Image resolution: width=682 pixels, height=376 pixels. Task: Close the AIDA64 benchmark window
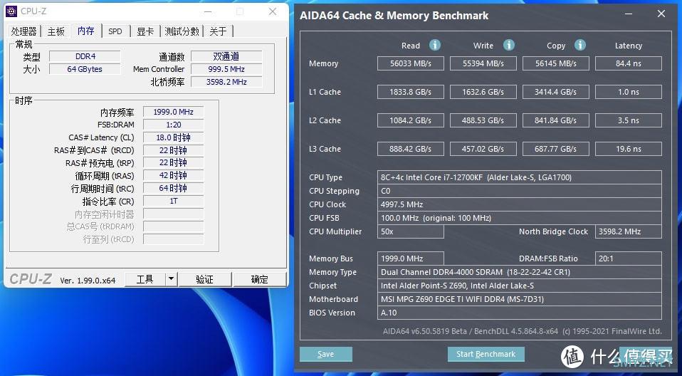[661, 14]
